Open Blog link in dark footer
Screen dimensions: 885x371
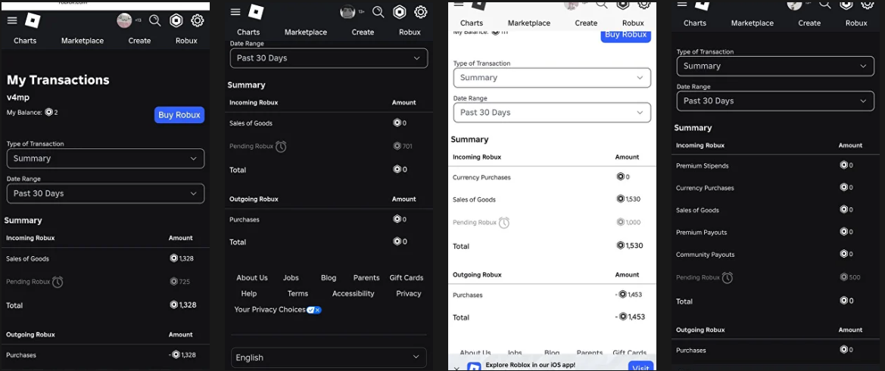pos(329,277)
